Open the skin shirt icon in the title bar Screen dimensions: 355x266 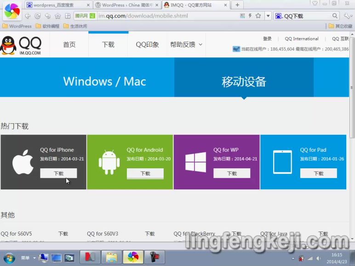click(315, 3)
